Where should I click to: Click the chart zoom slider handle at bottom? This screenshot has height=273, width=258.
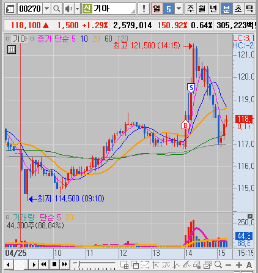79,264
